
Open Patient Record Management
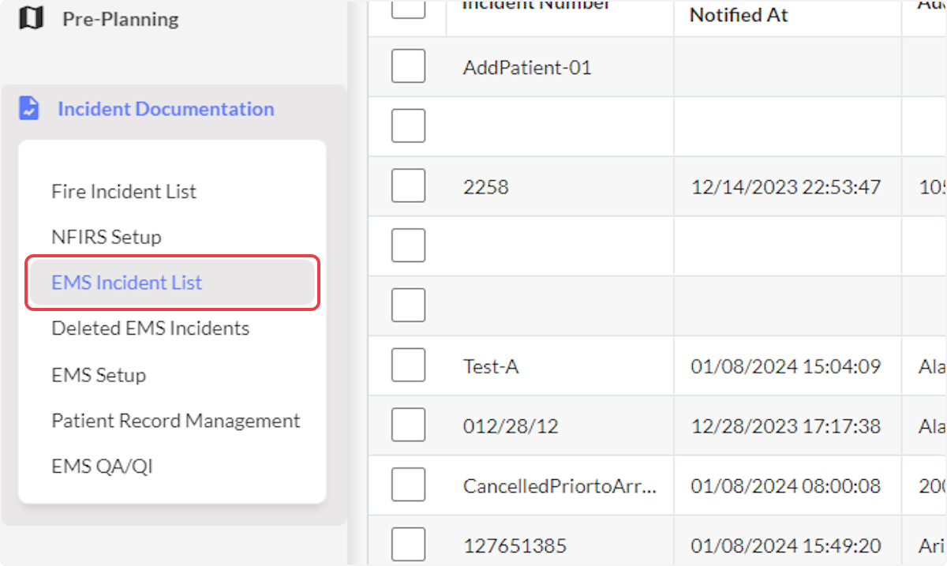coord(176,421)
